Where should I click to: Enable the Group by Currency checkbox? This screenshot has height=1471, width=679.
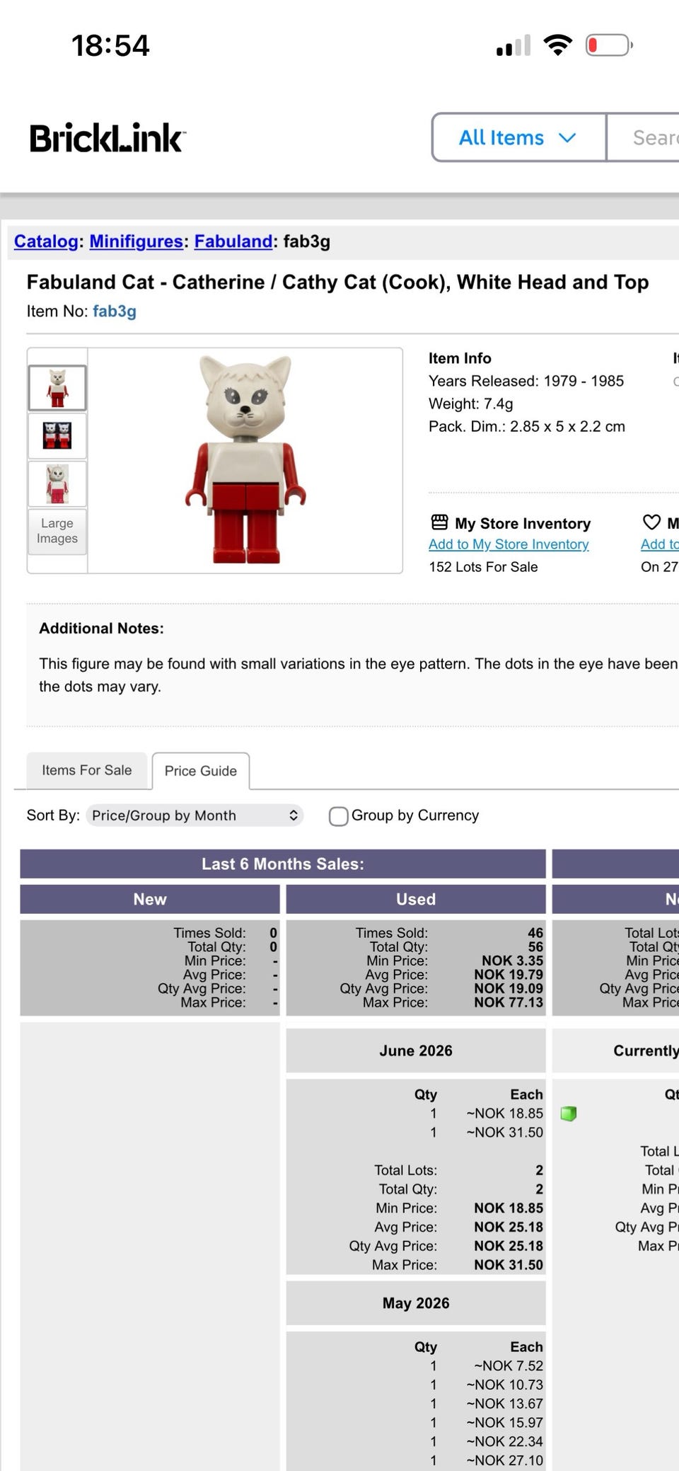(x=339, y=816)
